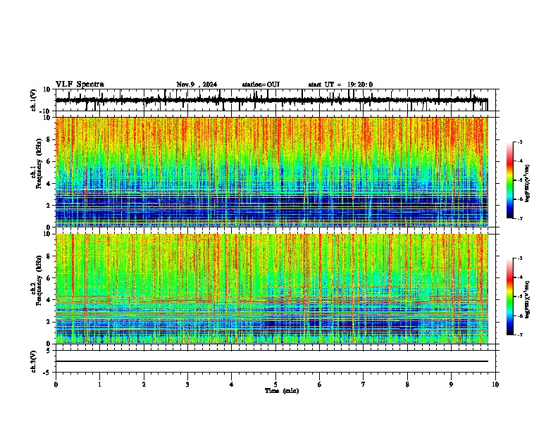
Task: Click the ch.2 spectrogram color scale bar
Action: click(x=510, y=296)
